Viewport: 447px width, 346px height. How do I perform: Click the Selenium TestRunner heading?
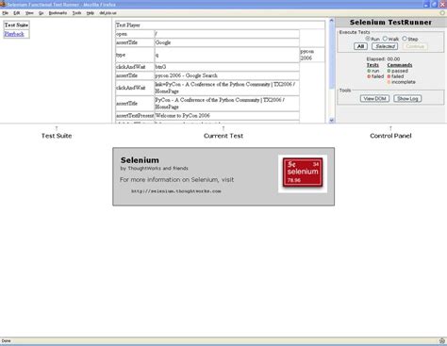(390, 23)
